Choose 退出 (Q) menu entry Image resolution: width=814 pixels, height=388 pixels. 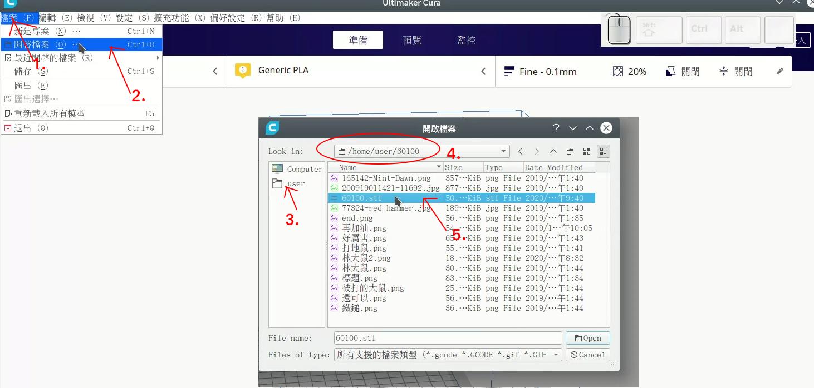(81, 128)
